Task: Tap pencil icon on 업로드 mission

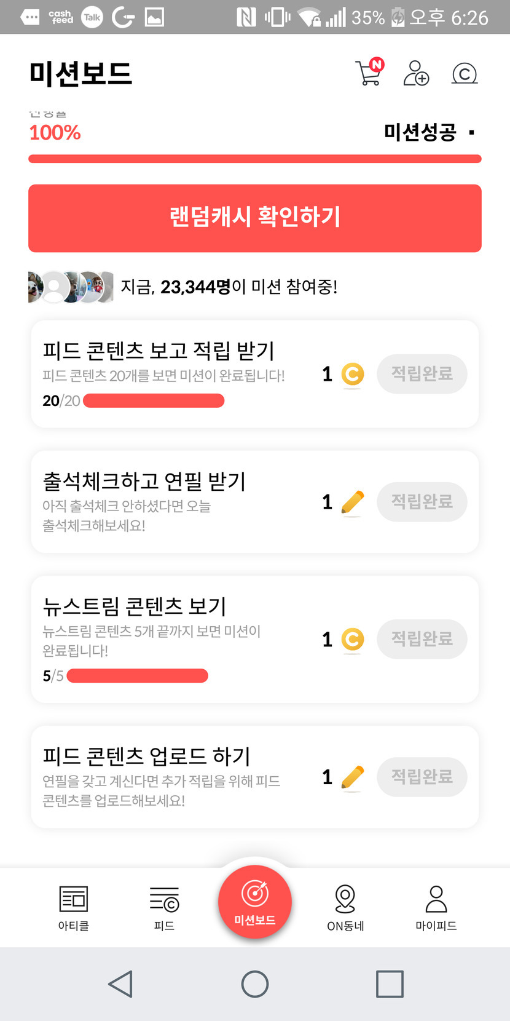Action: pos(352,777)
